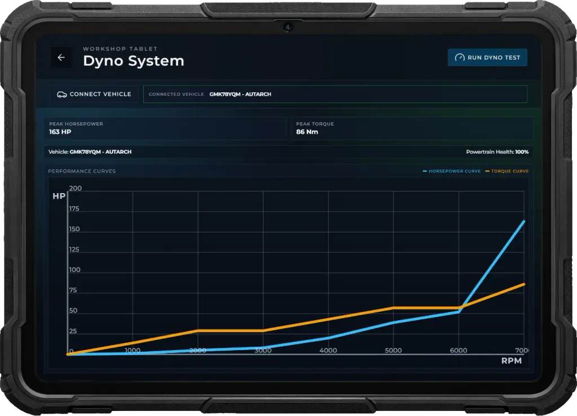Click the Peak Horsepower 163 HP value

click(x=60, y=132)
